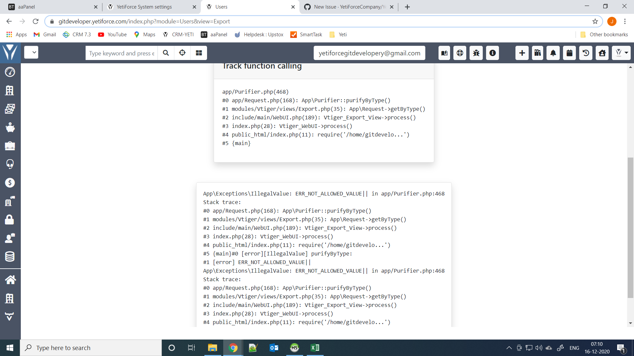Click the keyword search input field
The image size is (634, 356).
point(122,53)
